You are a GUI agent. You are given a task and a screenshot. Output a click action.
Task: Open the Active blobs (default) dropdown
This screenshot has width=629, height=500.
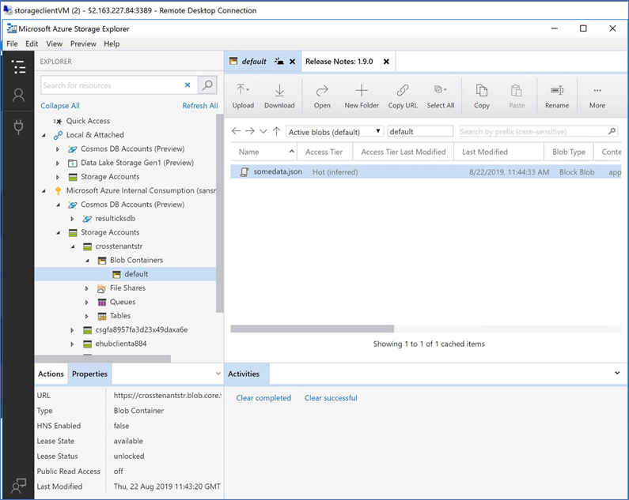tap(335, 132)
